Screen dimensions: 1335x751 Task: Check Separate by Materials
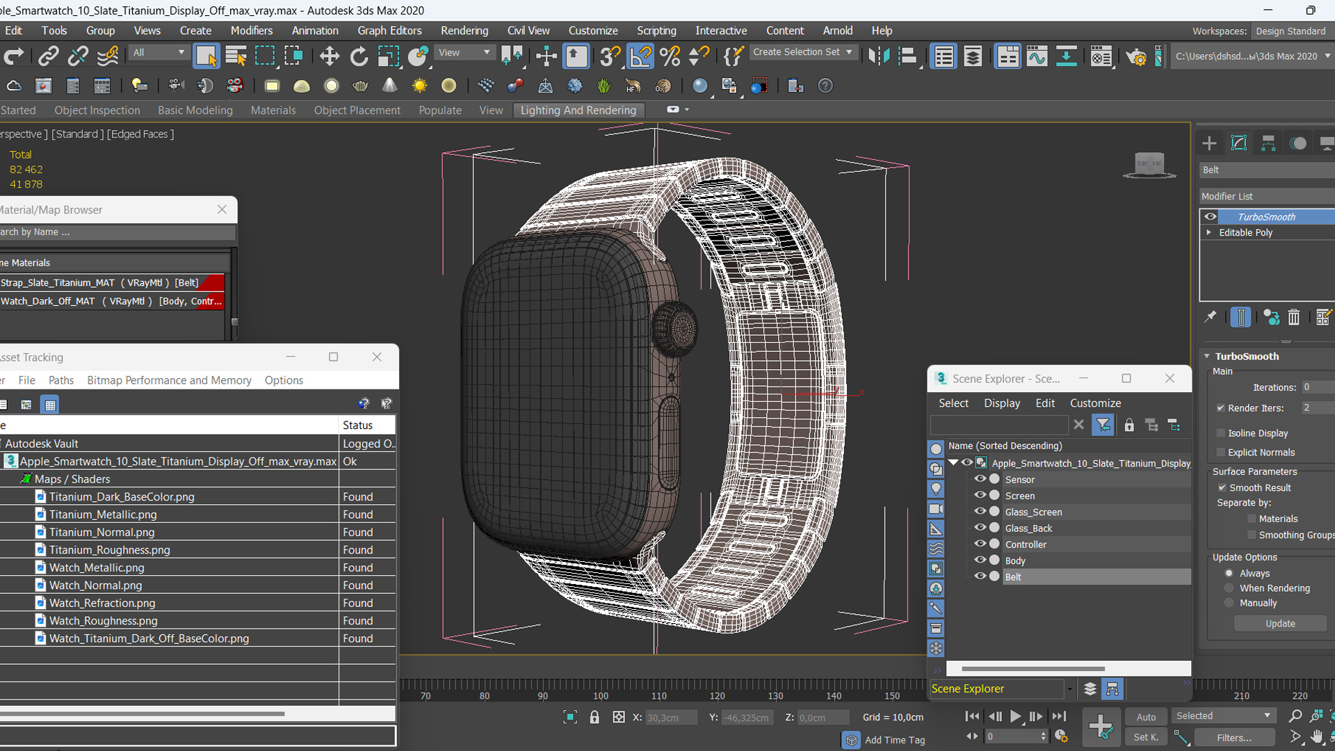coord(1252,519)
